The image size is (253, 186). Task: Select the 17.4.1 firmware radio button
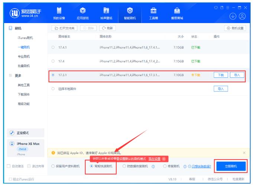tap(53, 47)
